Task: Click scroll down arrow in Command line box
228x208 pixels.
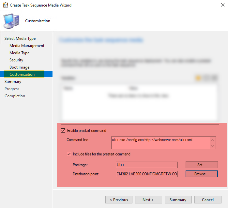Action: click(212, 146)
